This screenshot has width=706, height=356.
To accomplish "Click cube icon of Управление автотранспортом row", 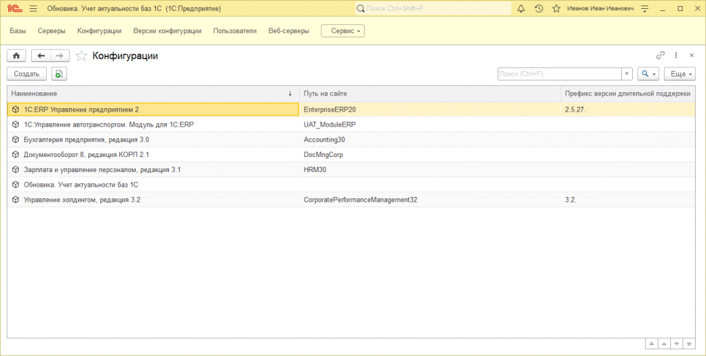I will coord(16,125).
